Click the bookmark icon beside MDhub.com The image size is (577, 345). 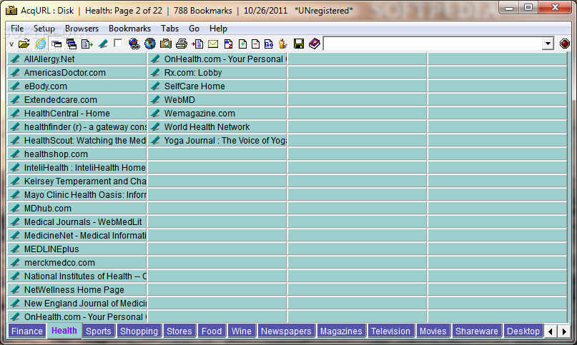tap(15, 208)
